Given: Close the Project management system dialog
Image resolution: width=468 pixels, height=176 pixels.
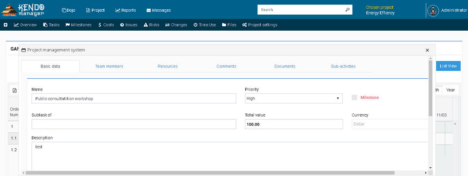Looking at the screenshot, I should click(427, 51).
